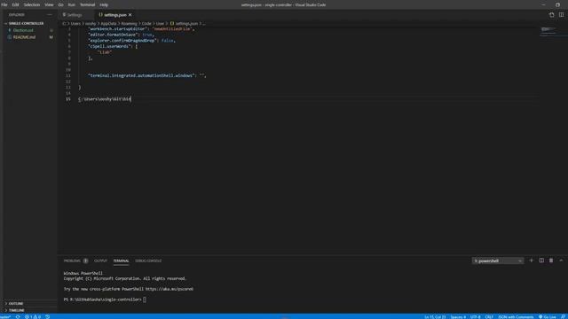Click the AppData breadcrumb segment
This screenshot has width=568, height=319.
tap(108, 24)
